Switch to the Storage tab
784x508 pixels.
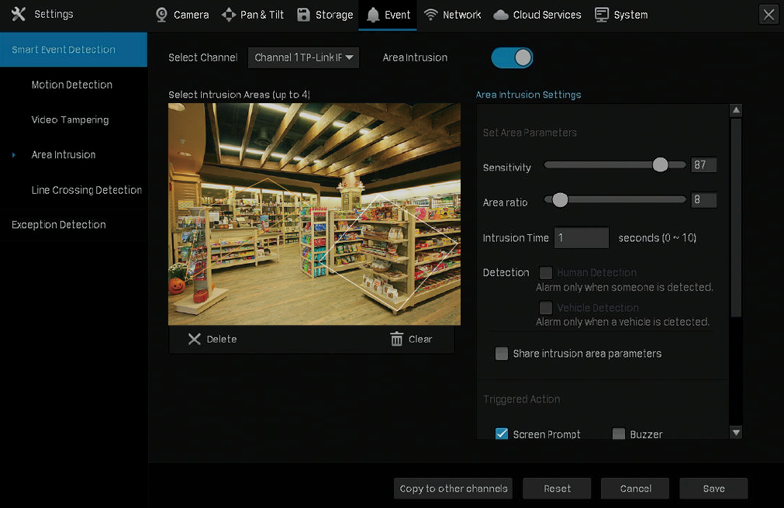325,15
